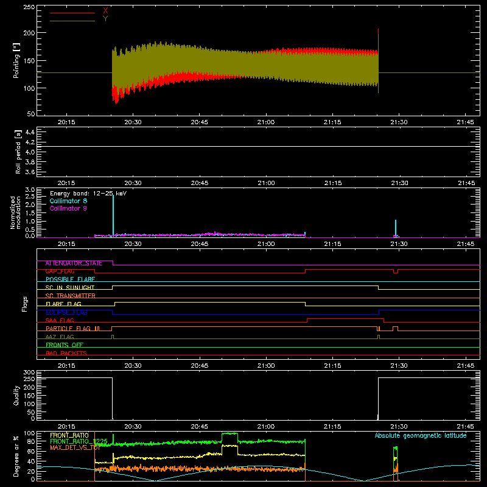
Task: Click the Pointing axis label
Action: pyautogui.click(x=16, y=60)
